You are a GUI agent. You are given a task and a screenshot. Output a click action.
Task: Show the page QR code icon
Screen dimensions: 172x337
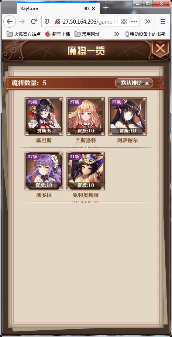124,21
